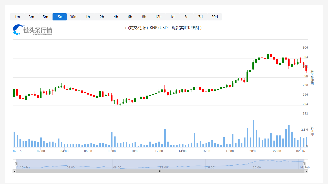Change timeframe to 1h
This screenshot has width=328, height=184.
88,17
